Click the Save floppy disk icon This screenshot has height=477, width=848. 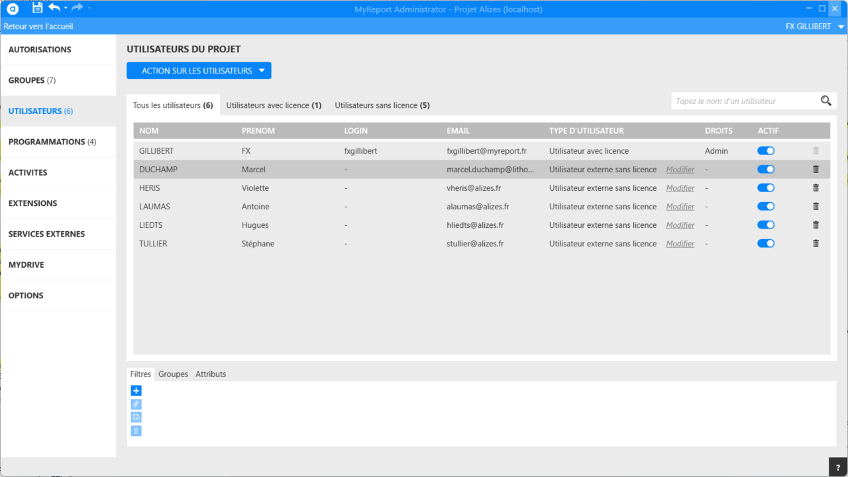coord(37,8)
